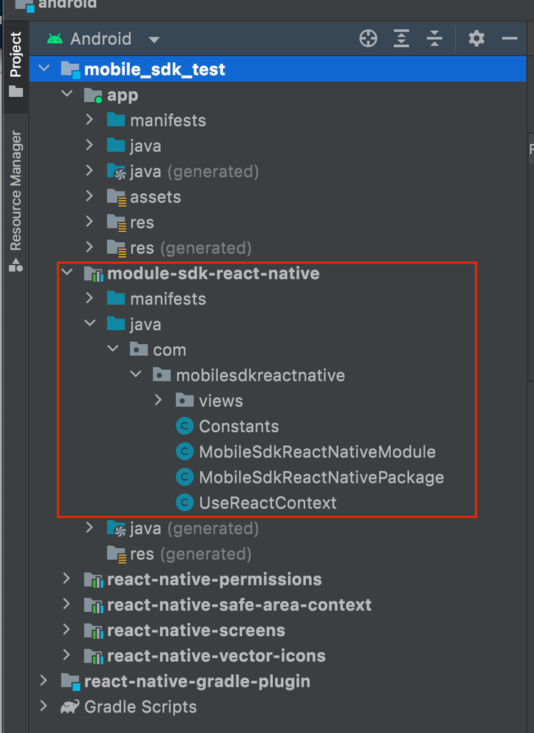Click the Gradle Scripts elephant icon

(70, 707)
